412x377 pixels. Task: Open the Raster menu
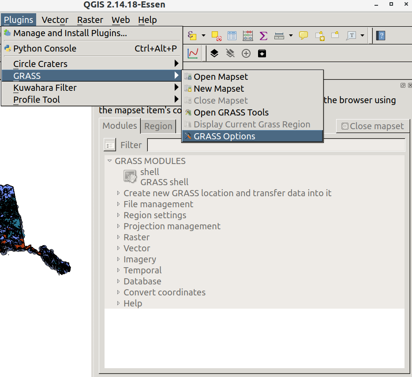[90, 20]
